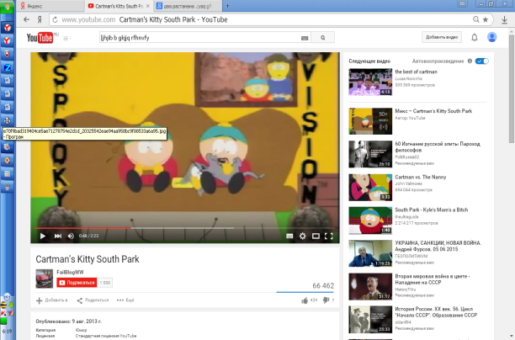Mute the video using volume speaker icon

click(71, 236)
